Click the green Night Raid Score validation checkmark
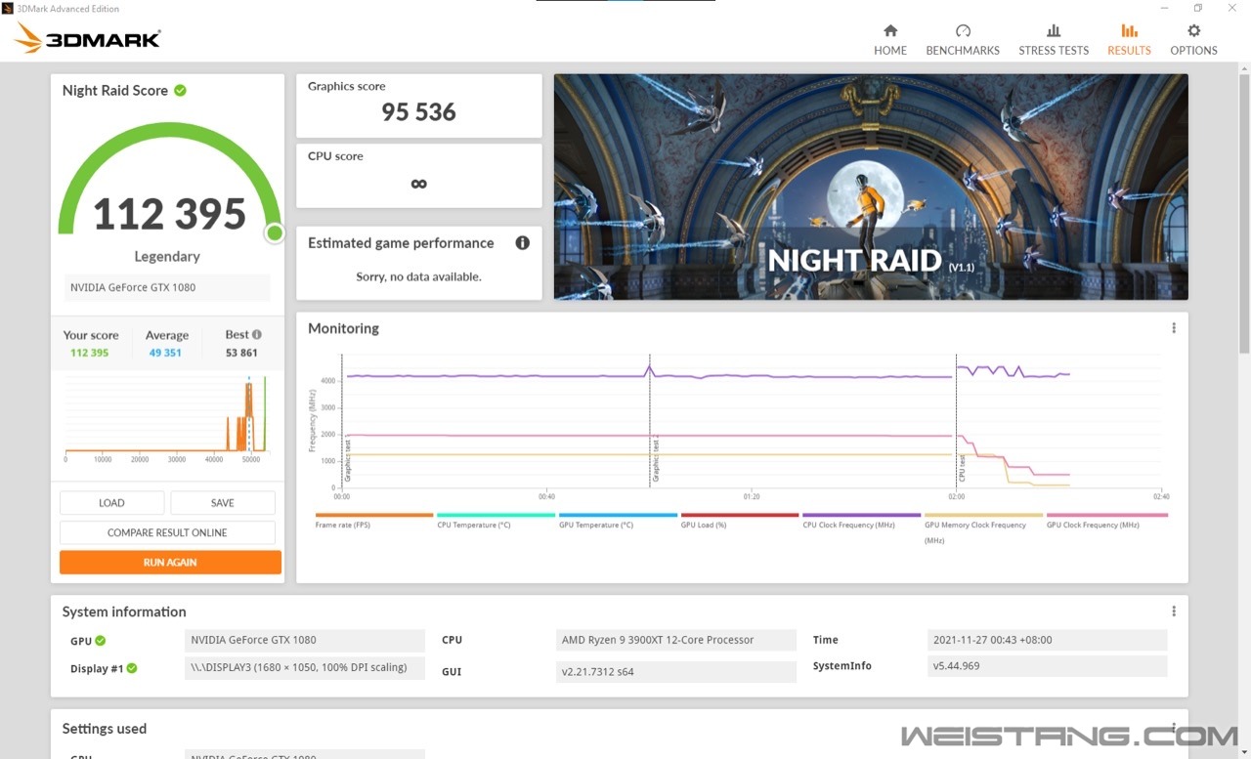This screenshot has height=759, width=1251. (x=180, y=90)
